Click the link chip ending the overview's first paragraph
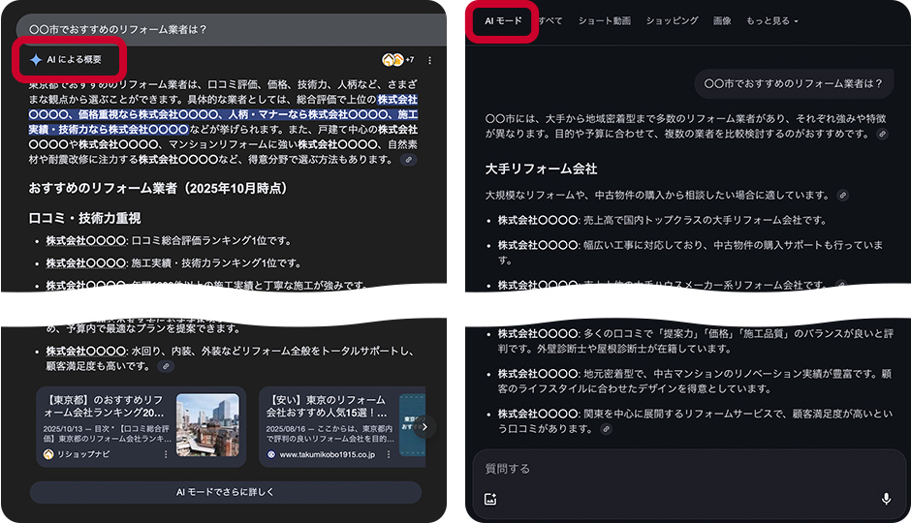 tap(409, 159)
